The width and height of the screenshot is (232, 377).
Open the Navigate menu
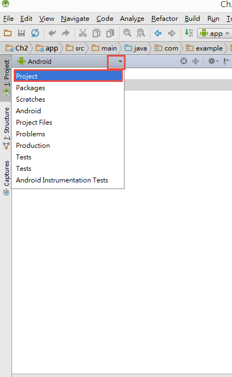point(75,19)
